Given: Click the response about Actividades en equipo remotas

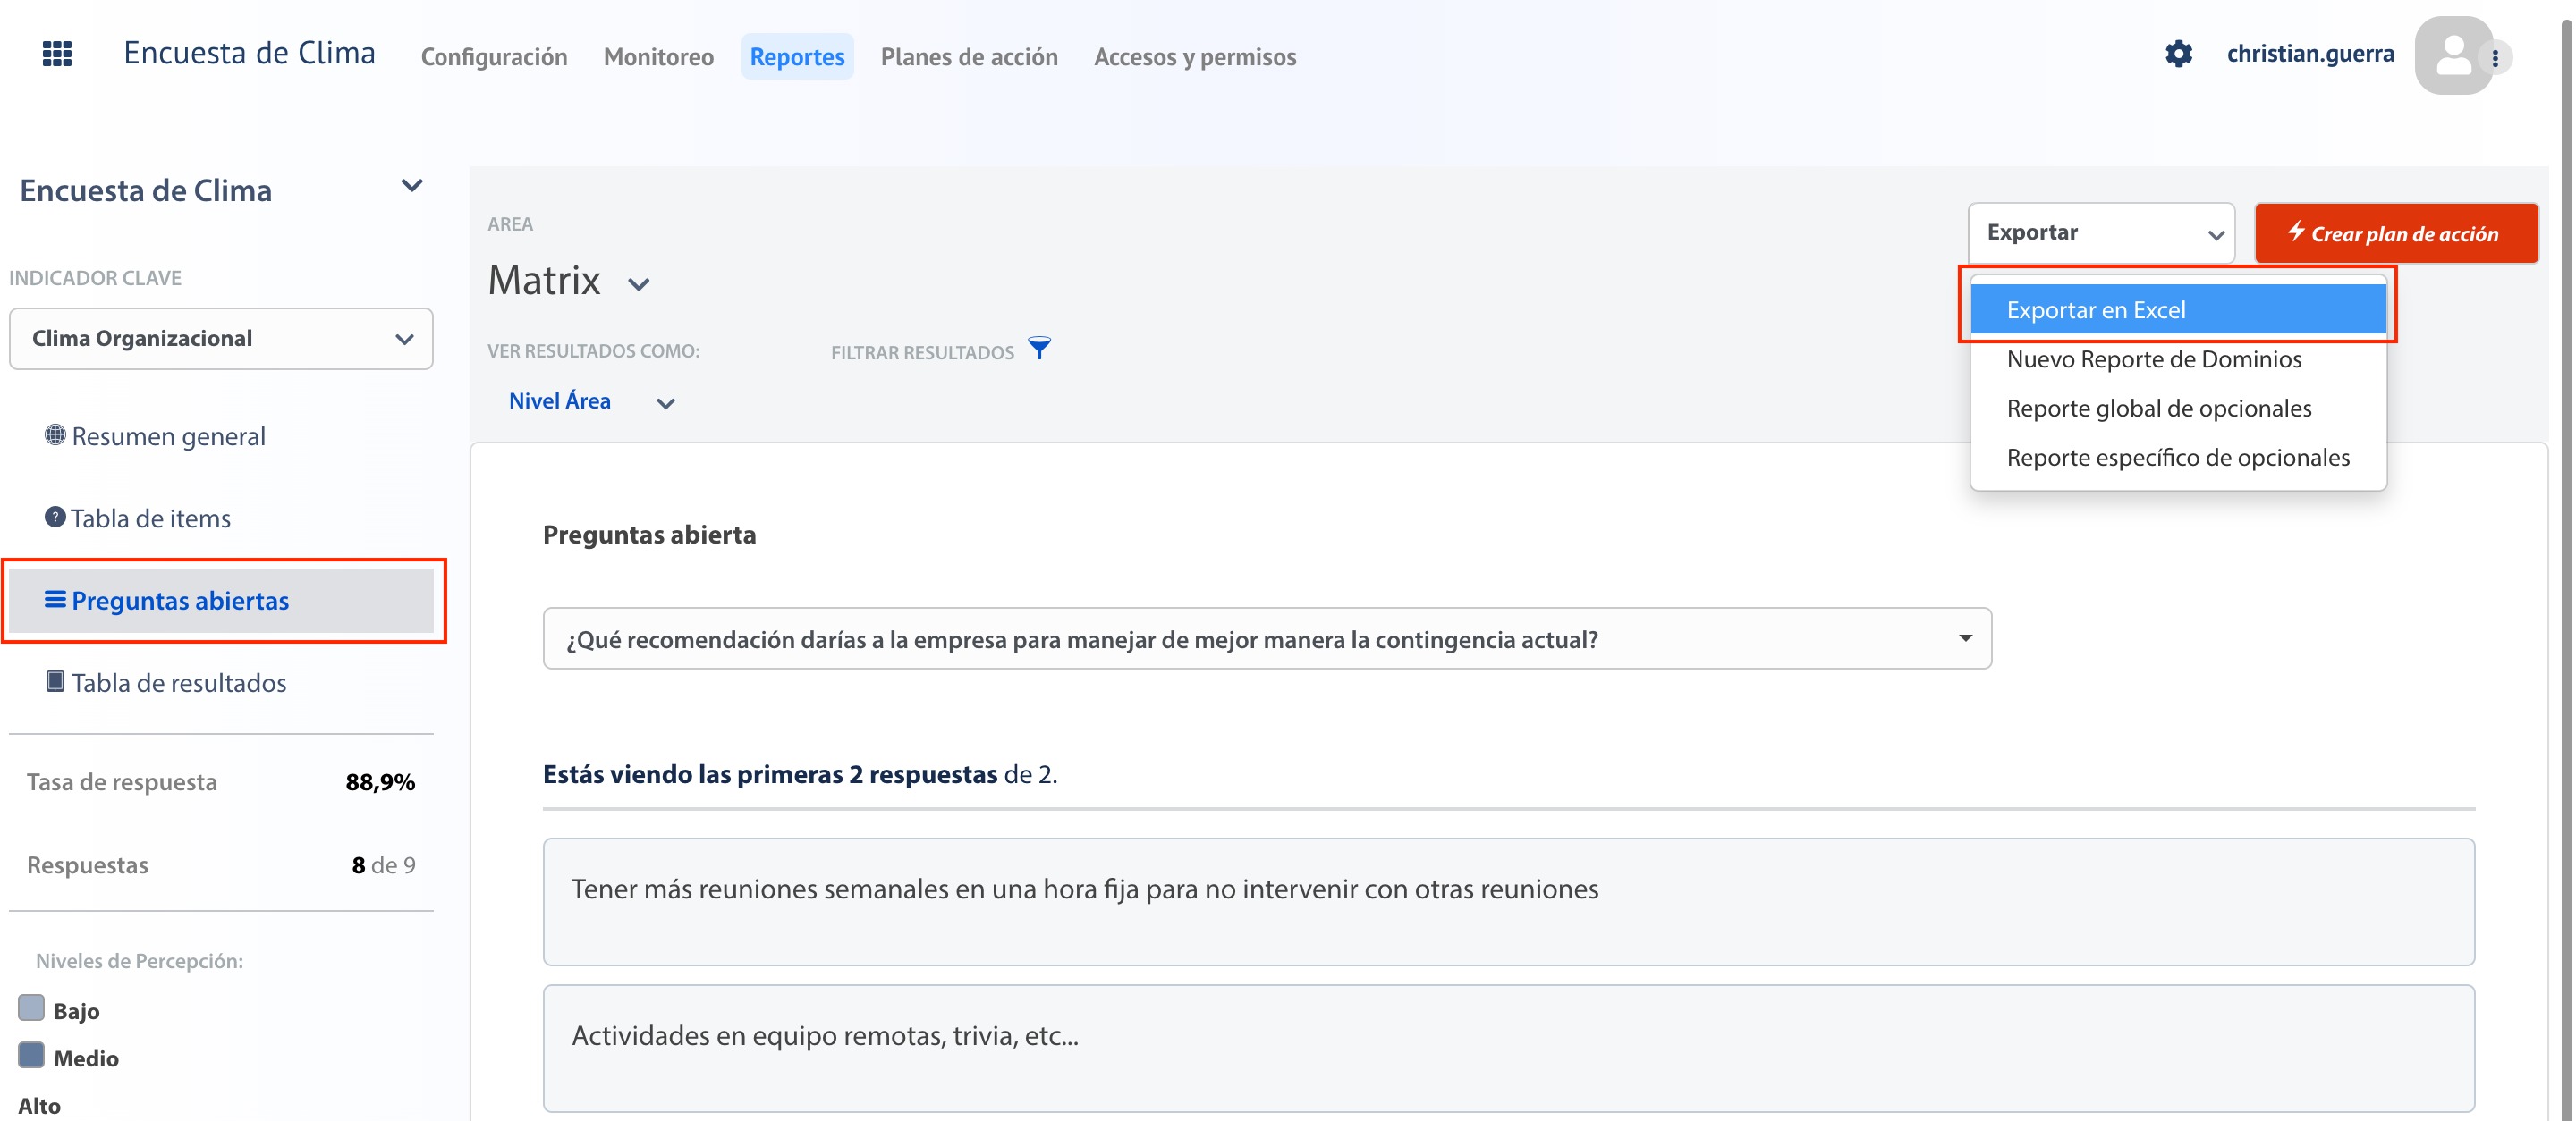Looking at the screenshot, I should (x=1508, y=1048).
